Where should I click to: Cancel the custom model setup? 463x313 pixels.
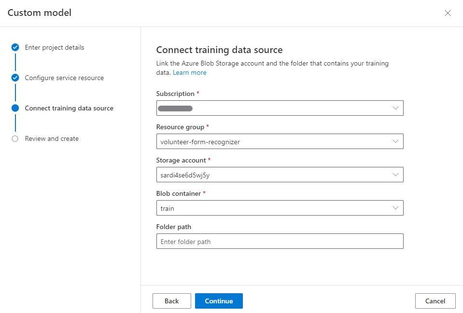tap(435, 301)
